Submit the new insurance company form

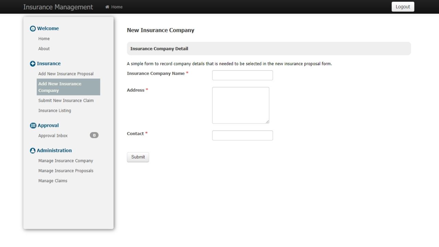[138, 157]
